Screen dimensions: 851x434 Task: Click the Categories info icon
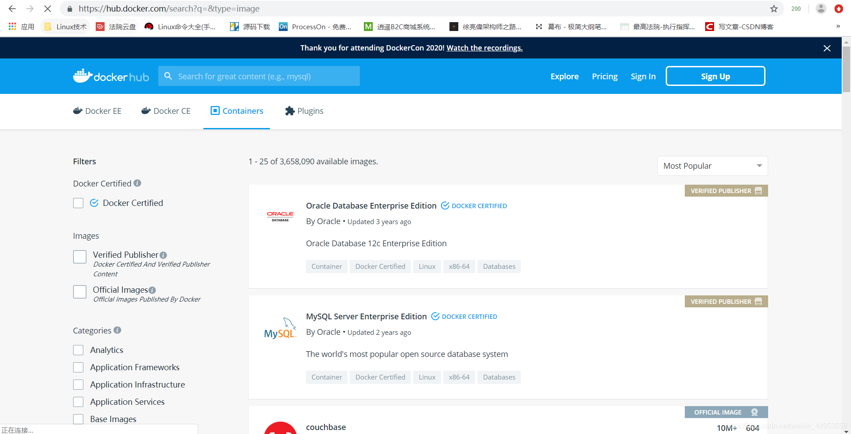(117, 330)
